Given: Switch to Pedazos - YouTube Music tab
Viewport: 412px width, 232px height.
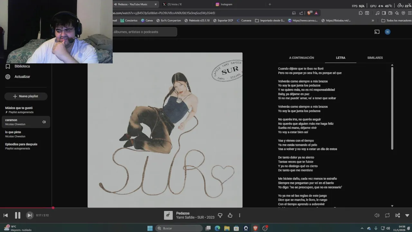Looking at the screenshot, I should pos(133,4).
